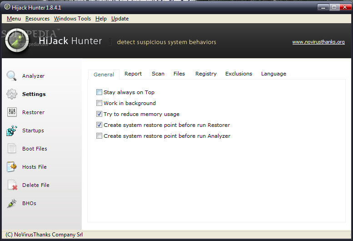This screenshot has width=353, height=241.
Task: Maximize the Hijack Hunter window
Action: [x=334, y=7]
